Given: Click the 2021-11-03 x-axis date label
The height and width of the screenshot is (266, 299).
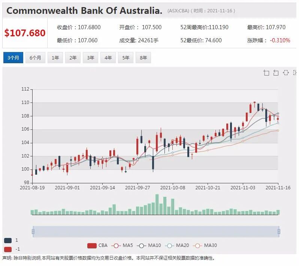Looking at the screenshot, I should click(x=243, y=188).
